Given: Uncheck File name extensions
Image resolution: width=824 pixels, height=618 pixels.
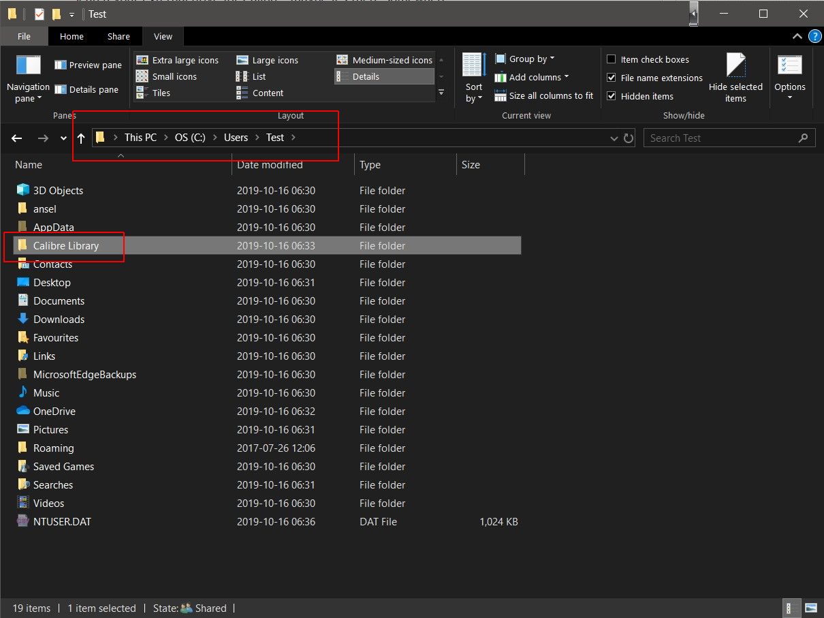Looking at the screenshot, I should (654, 78).
